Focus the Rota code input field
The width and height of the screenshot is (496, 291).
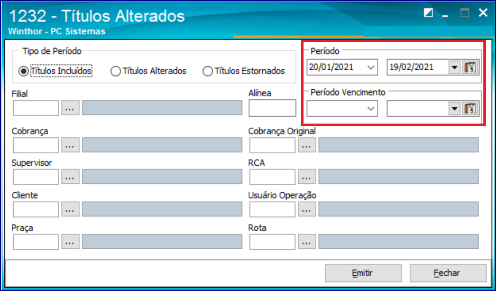[x=272, y=242]
